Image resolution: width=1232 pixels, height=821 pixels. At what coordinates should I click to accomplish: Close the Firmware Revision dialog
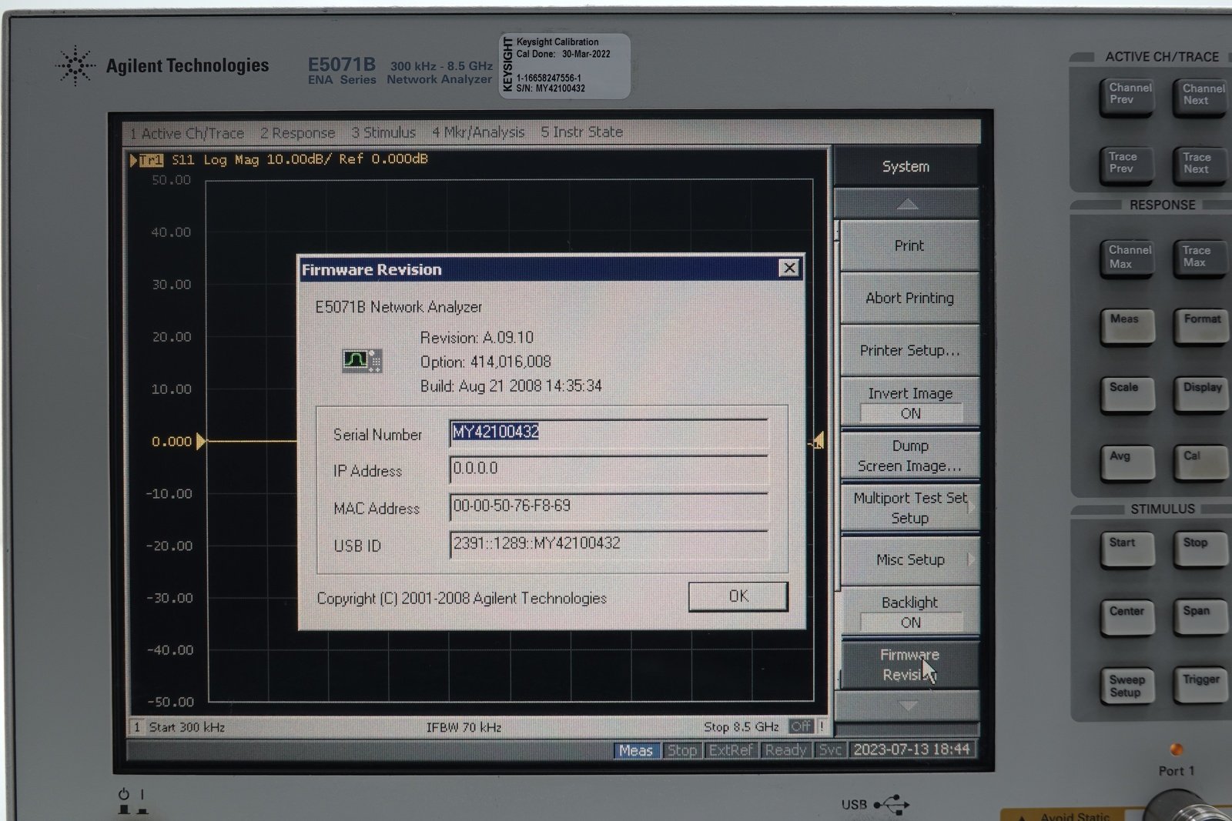pyautogui.click(x=789, y=268)
